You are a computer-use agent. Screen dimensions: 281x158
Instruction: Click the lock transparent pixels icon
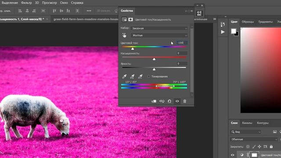tap(248, 147)
